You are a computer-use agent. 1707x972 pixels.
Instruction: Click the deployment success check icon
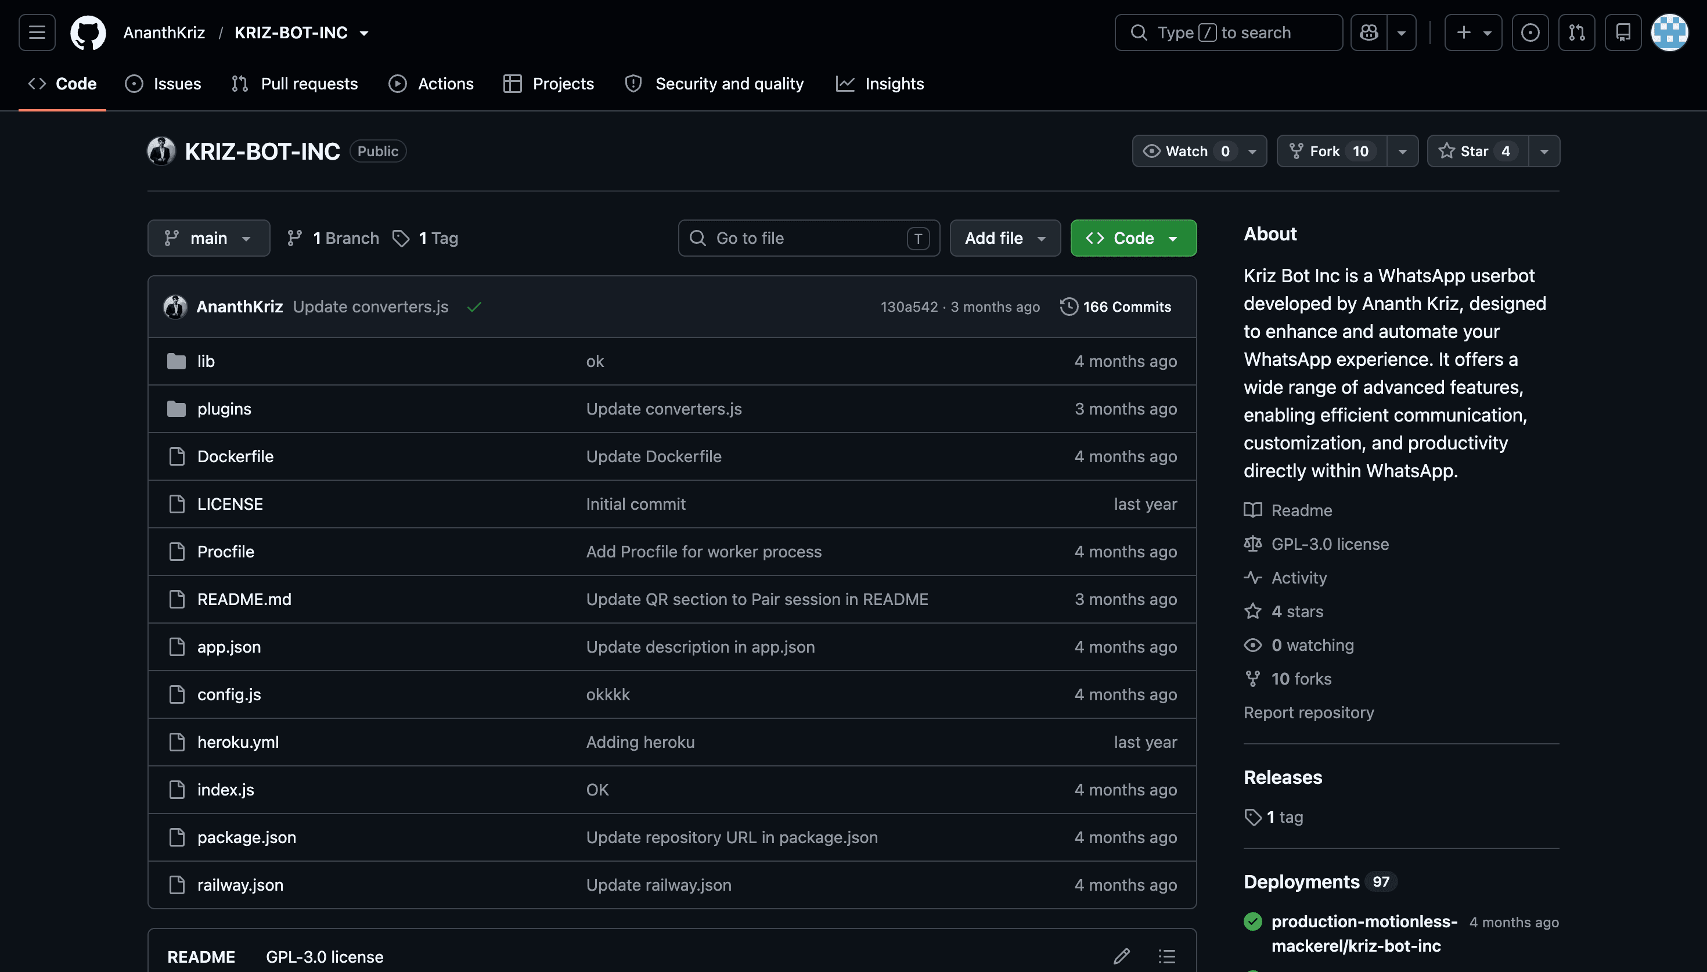pos(1252,921)
